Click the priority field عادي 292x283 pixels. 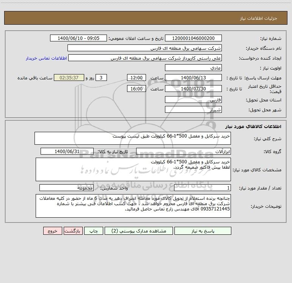pos(193,68)
